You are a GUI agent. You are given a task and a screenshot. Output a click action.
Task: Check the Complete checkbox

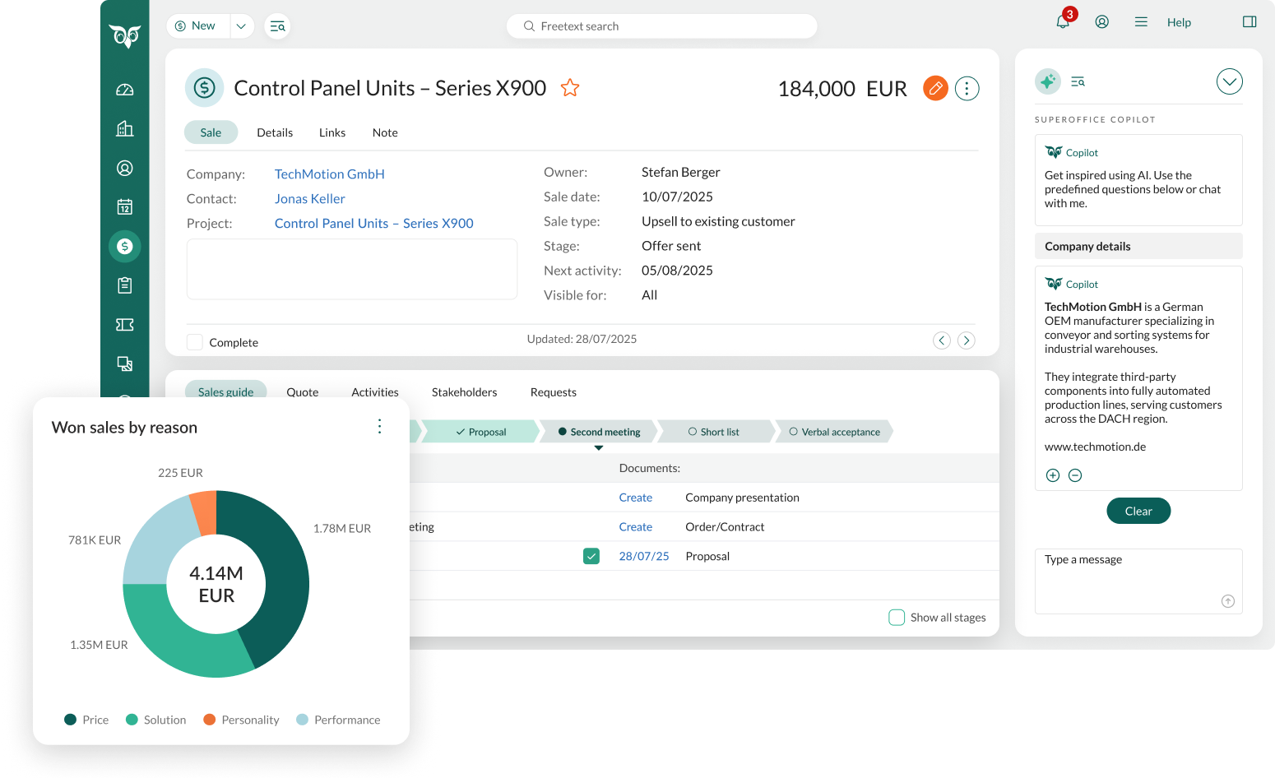point(195,342)
